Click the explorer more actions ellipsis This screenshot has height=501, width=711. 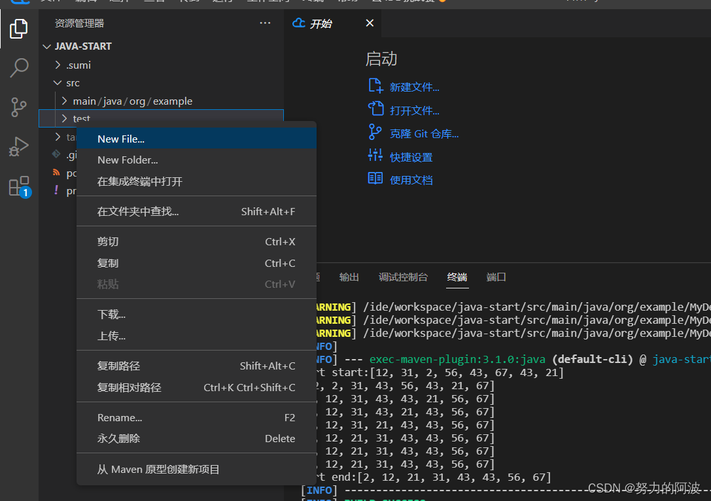265,24
